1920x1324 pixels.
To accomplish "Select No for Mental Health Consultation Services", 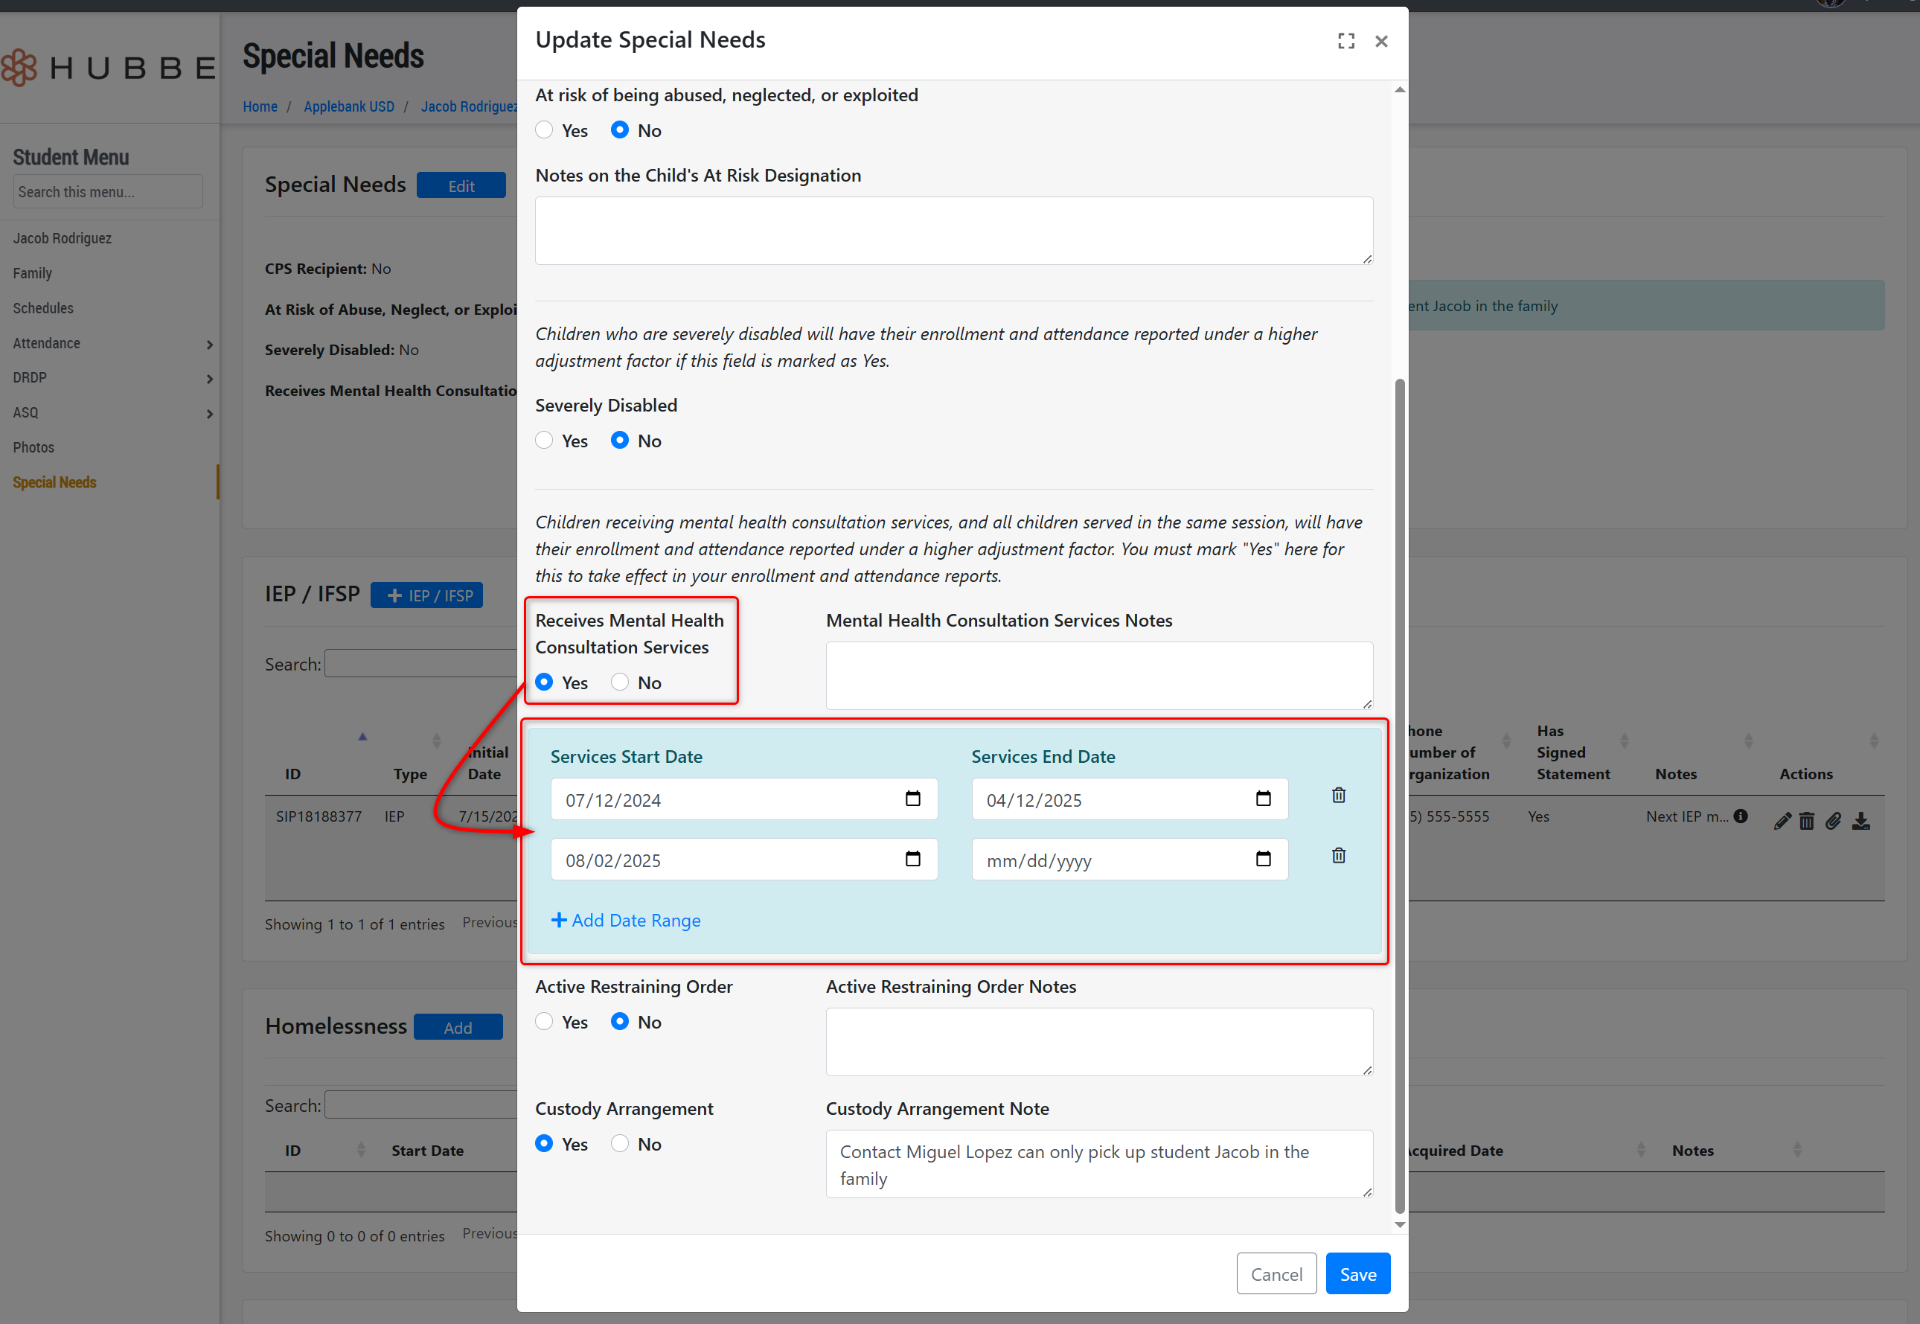I will 620,682.
